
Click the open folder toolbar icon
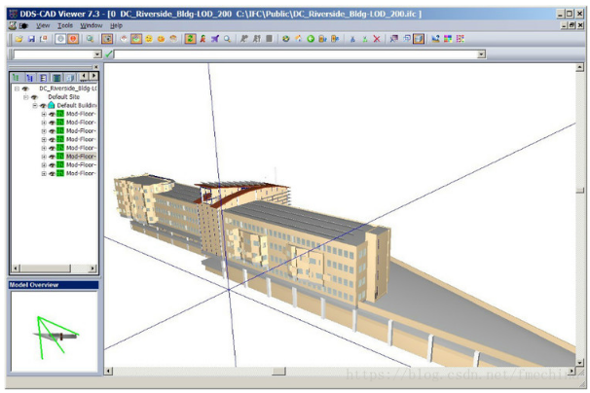pyautogui.click(x=18, y=39)
